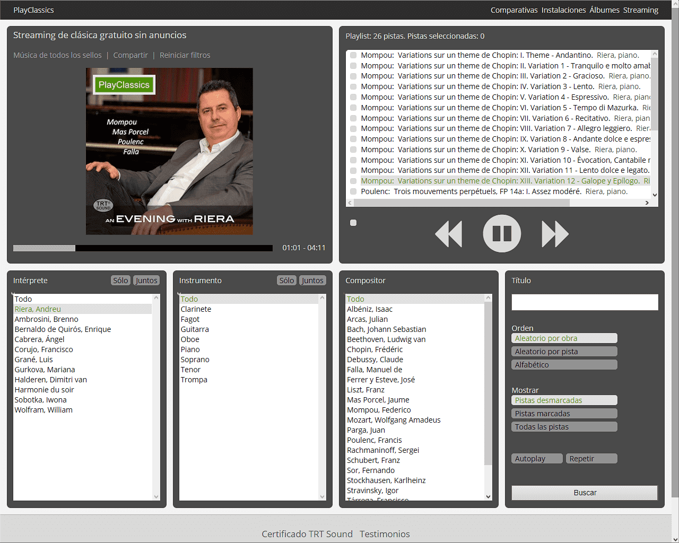Screen dimensions: 679x543
Task: Choose 'Aleatorio por obra' order
Action: tap(564, 338)
